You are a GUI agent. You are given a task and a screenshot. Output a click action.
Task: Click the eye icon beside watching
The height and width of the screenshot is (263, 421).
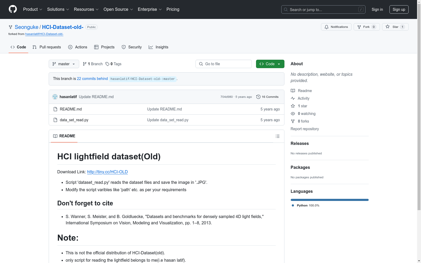[293, 114]
